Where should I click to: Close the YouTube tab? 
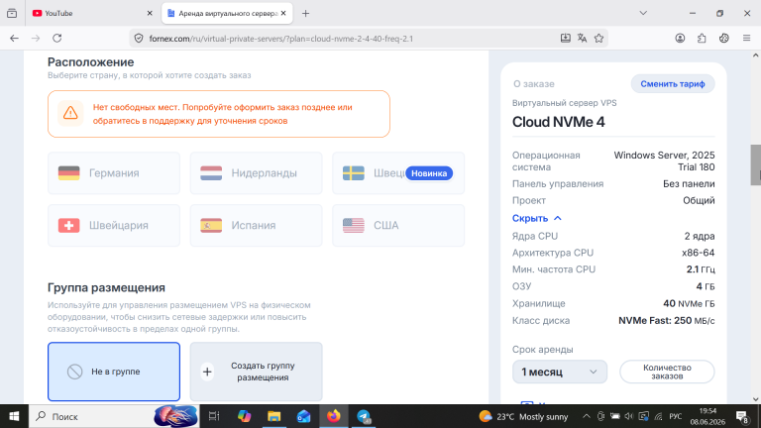tap(150, 13)
